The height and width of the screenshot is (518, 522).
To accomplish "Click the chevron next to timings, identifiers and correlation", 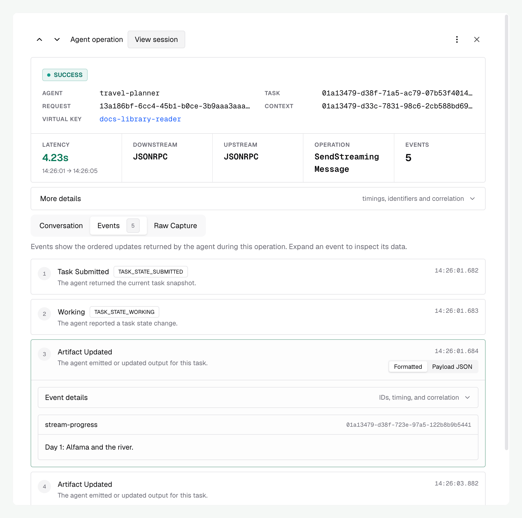I will [x=472, y=199].
